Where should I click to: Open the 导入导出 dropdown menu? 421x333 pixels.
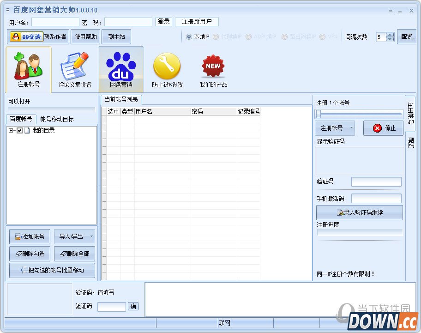[x=91, y=236]
